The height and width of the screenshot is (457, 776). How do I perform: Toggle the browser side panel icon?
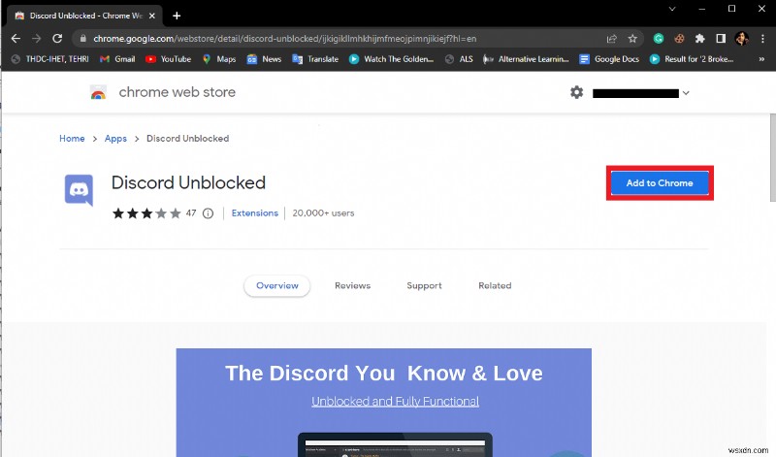[x=721, y=39]
